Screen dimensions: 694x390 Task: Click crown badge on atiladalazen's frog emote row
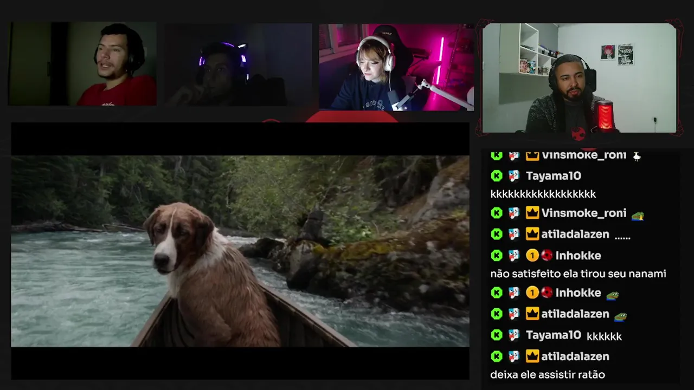pyautogui.click(x=532, y=314)
